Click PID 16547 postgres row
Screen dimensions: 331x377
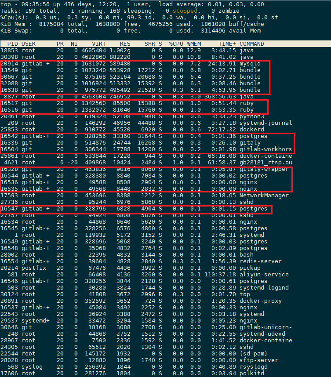click(x=134, y=209)
